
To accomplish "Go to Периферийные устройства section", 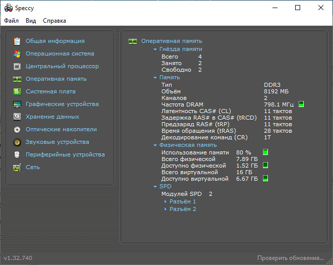I will tap(65, 154).
